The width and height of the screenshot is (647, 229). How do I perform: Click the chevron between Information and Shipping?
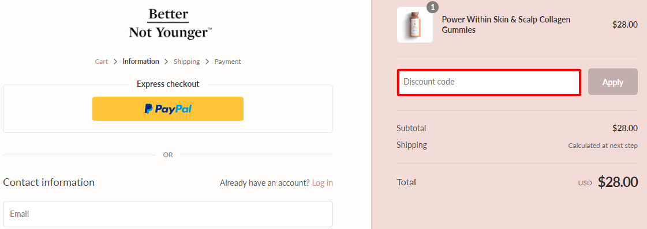[166, 62]
